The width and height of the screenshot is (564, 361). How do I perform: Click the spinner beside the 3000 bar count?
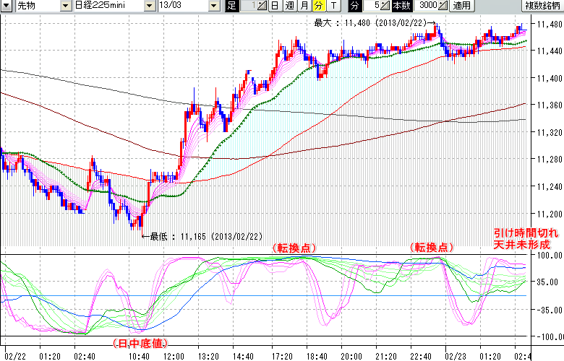tap(443, 6)
